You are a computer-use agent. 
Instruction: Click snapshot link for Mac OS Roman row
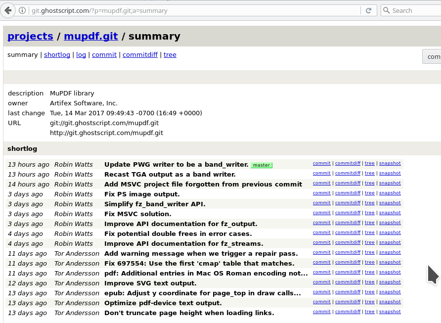(390, 272)
